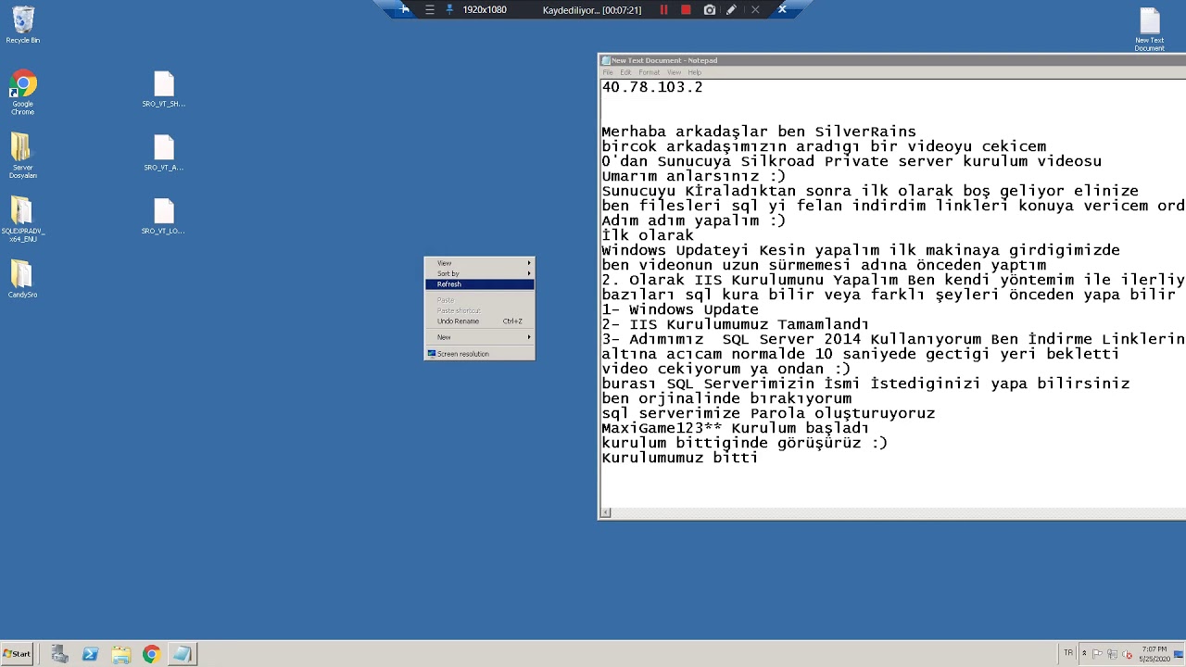Expand the New submenu
Viewport: 1186px width, 667px height.
pyautogui.click(x=480, y=337)
